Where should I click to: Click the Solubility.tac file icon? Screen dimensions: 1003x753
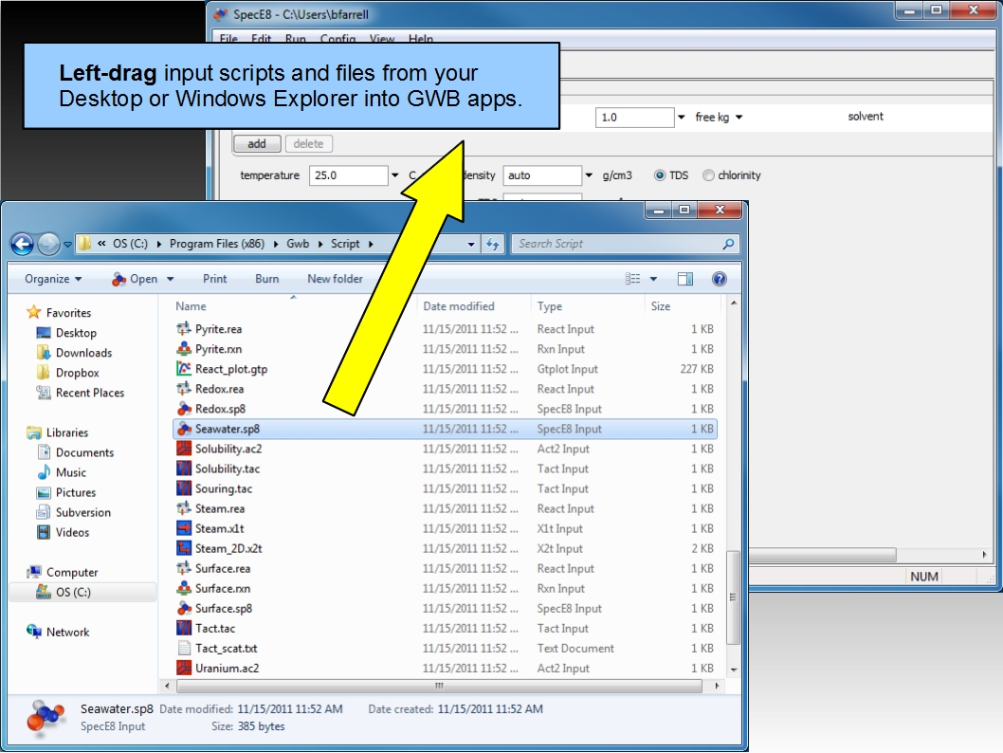point(184,468)
